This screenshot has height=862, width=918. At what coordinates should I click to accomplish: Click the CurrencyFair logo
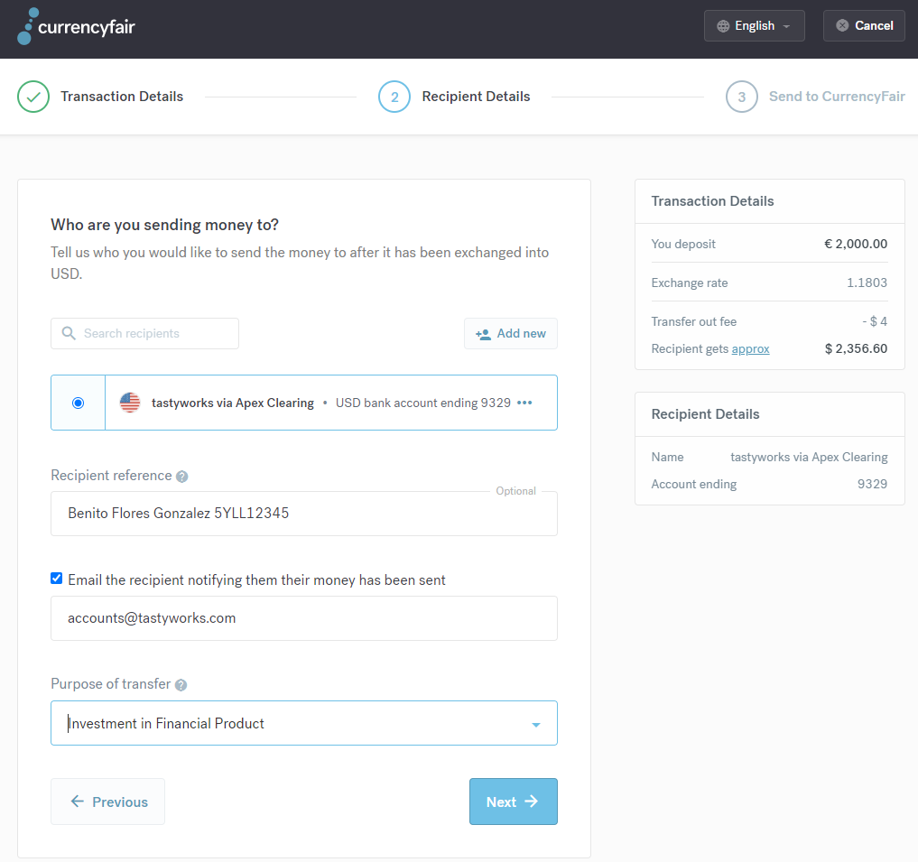(76, 26)
